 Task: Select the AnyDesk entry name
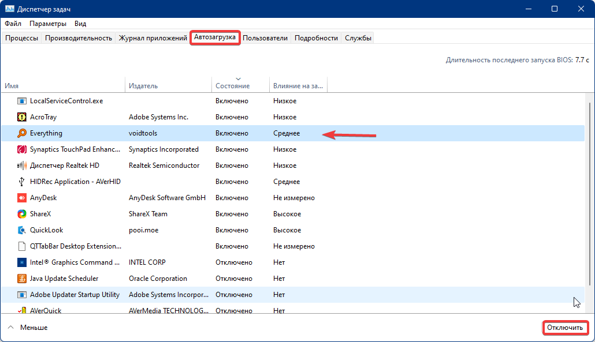coord(43,198)
